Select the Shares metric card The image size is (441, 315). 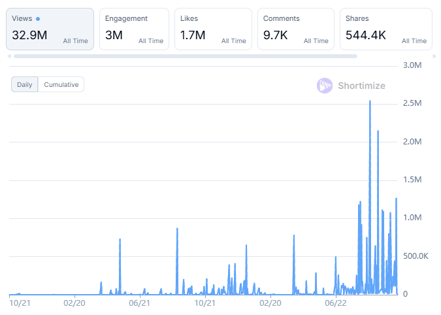[x=385, y=29]
